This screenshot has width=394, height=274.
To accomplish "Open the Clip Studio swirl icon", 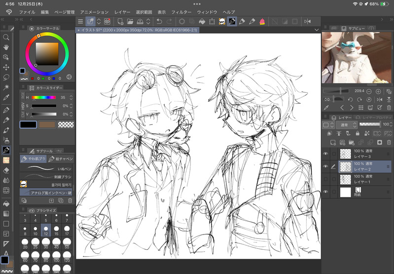I will tap(107, 21).
